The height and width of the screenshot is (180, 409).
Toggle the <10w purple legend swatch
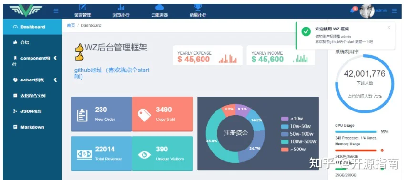point(284,119)
